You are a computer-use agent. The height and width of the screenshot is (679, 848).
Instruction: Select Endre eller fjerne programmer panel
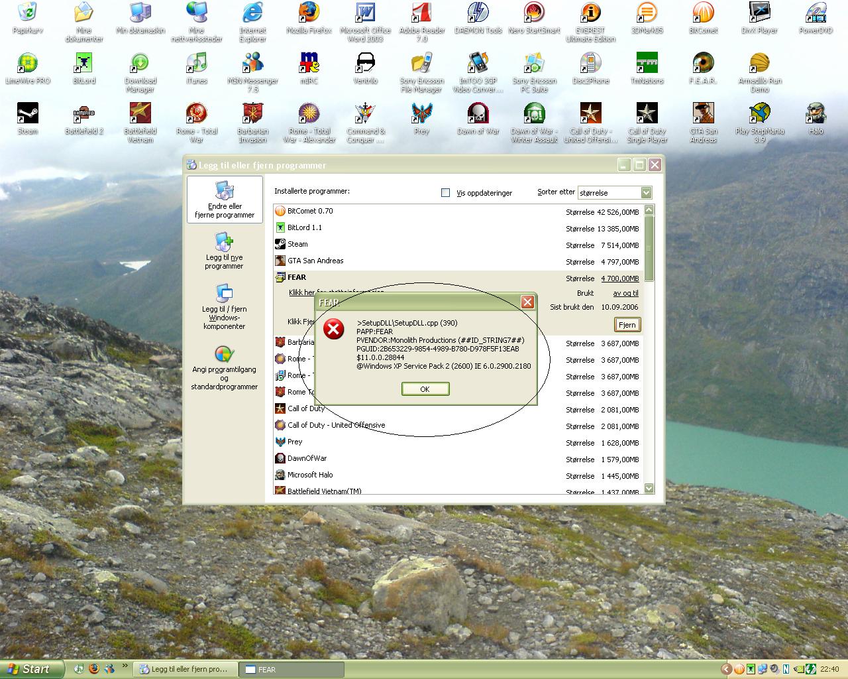(225, 200)
